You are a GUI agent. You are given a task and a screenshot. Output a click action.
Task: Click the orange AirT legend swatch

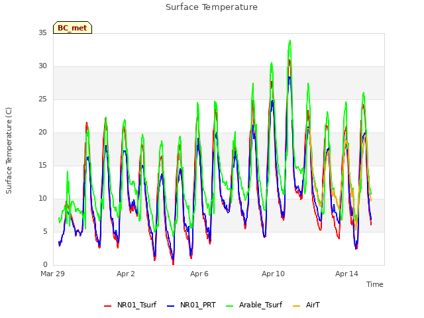click(x=297, y=306)
